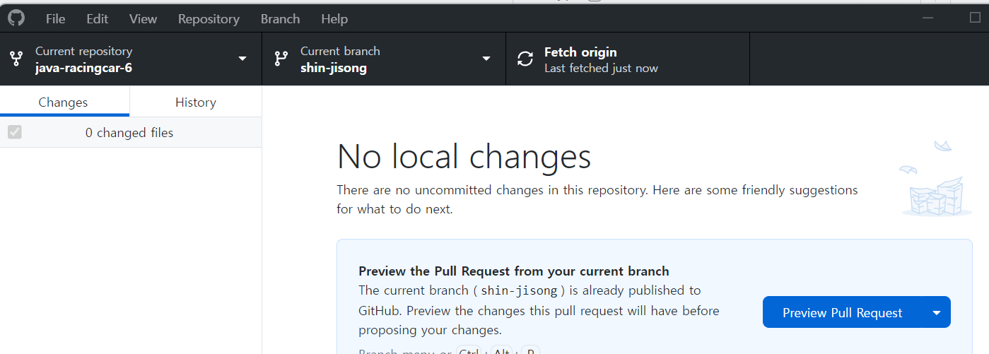Viewport: 989px width, 354px height.
Task: Open the Edit menu
Action: click(x=98, y=19)
